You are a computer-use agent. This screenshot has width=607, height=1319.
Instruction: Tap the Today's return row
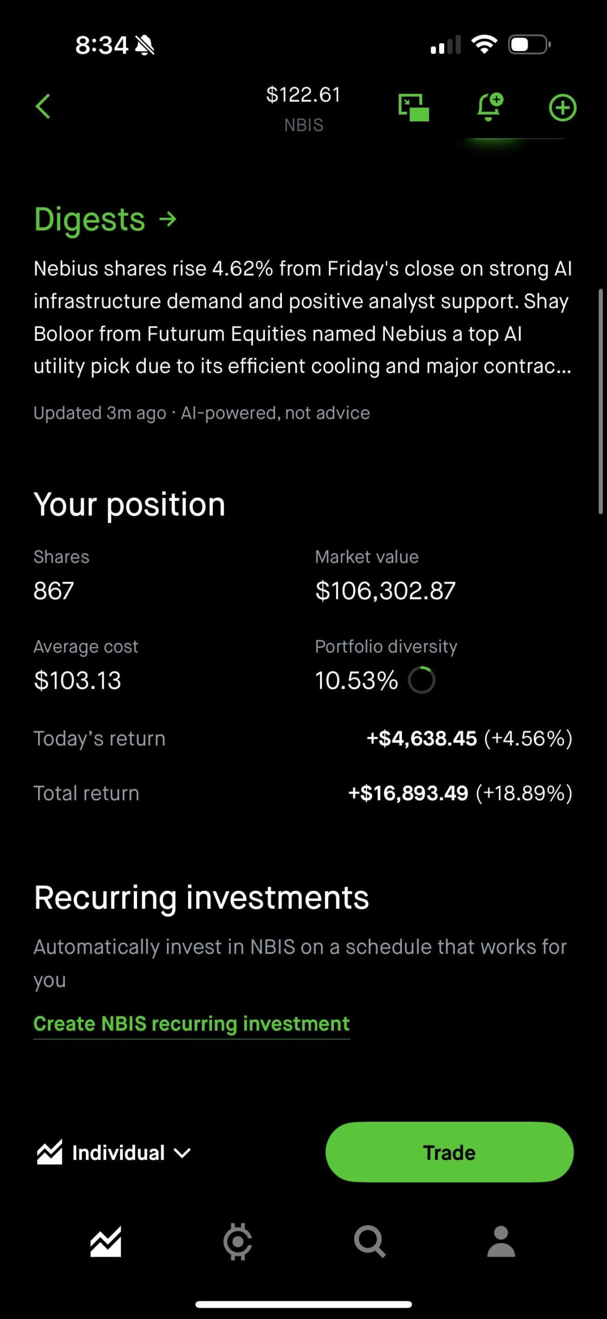[x=302, y=738]
